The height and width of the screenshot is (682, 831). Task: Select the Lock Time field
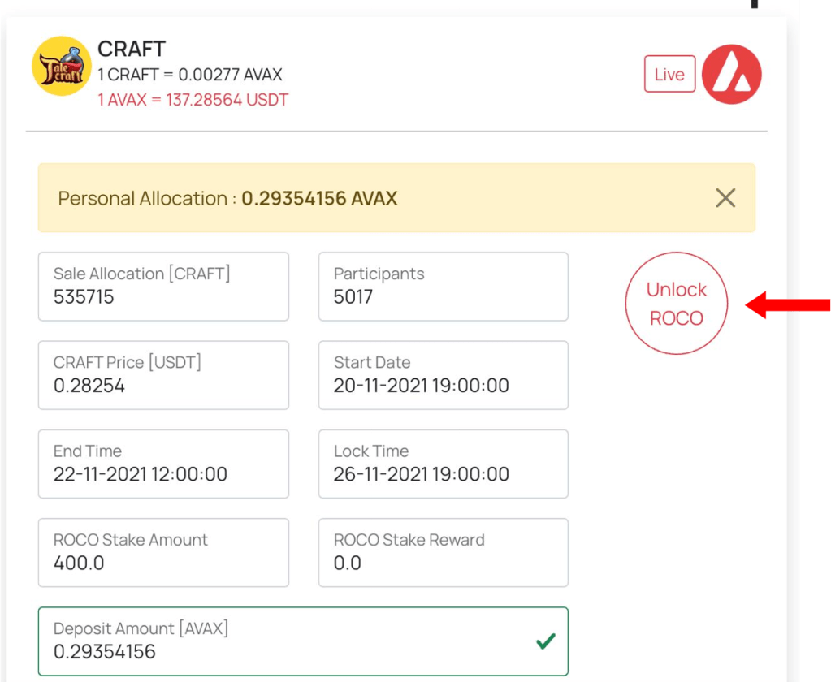pos(443,464)
